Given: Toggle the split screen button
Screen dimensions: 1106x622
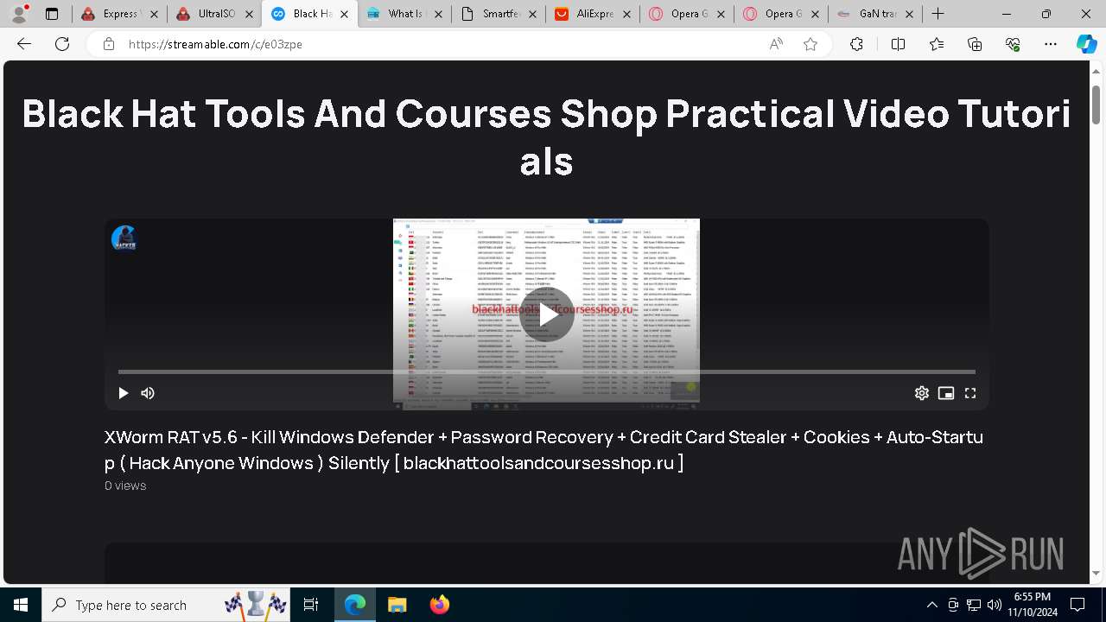Looking at the screenshot, I should point(898,44).
